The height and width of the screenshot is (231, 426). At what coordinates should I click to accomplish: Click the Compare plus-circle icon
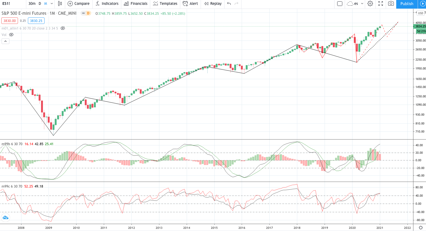(x=70, y=3)
